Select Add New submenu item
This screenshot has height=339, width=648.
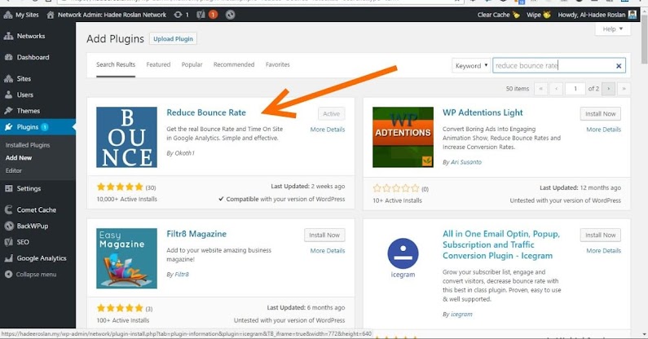(x=19, y=158)
